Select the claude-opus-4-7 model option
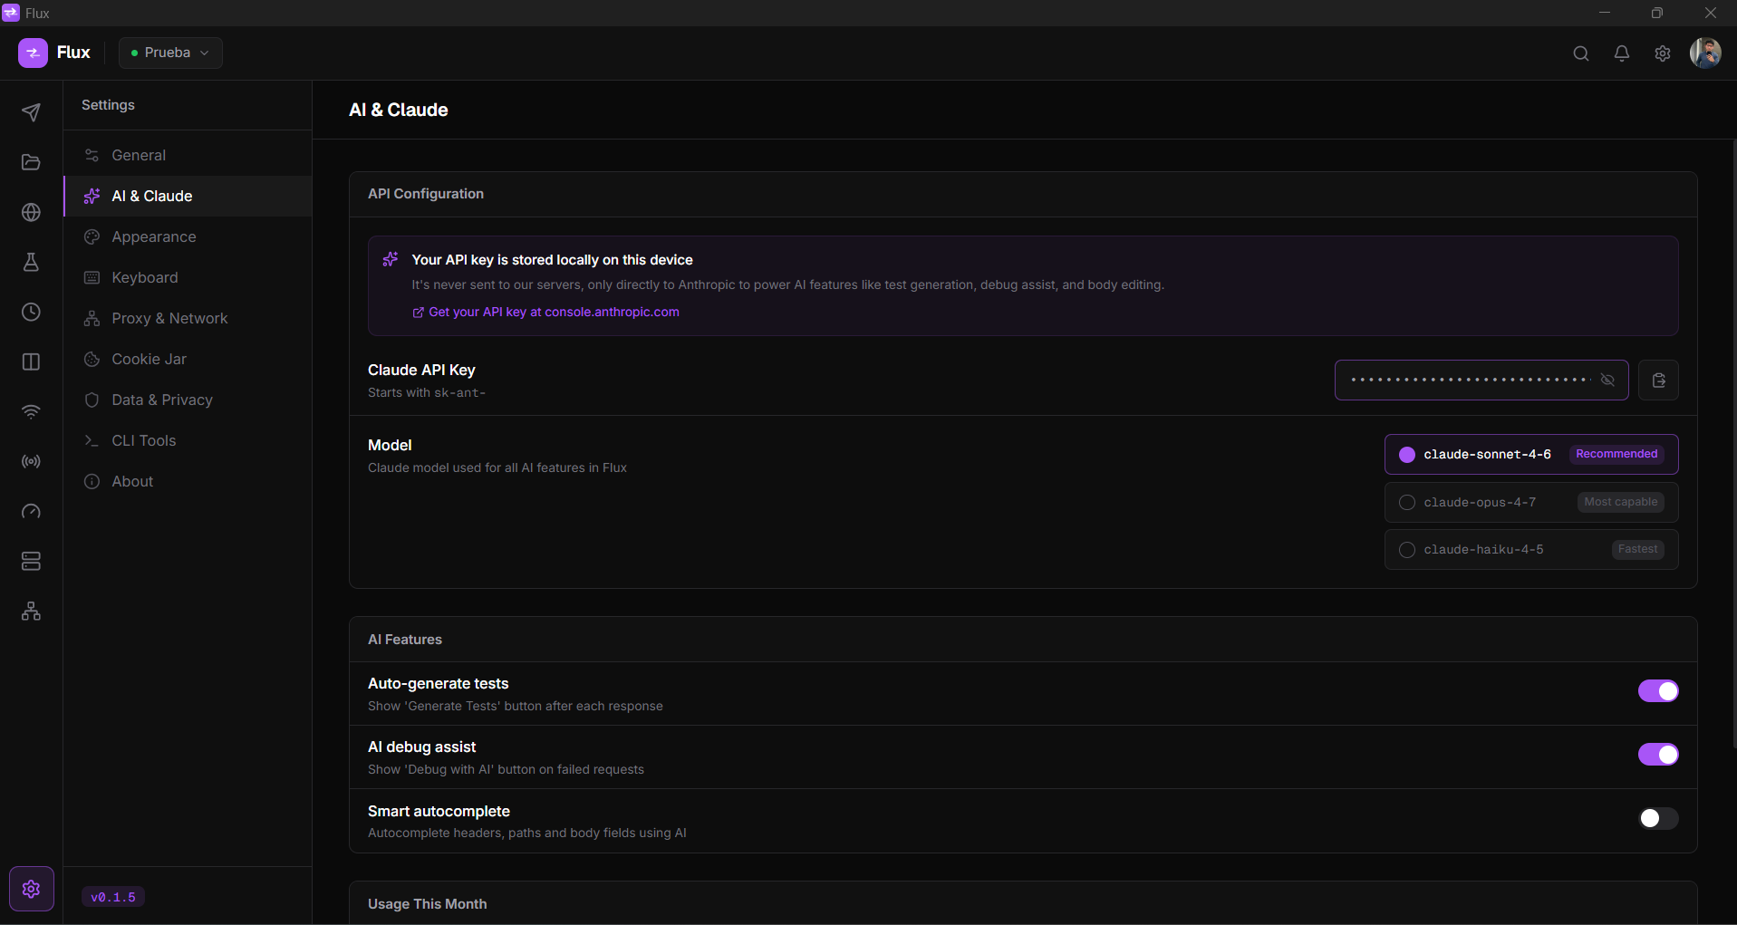Image resolution: width=1737 pixels, height=925 pixels. pyautogui.click(x=1531, y=502)
